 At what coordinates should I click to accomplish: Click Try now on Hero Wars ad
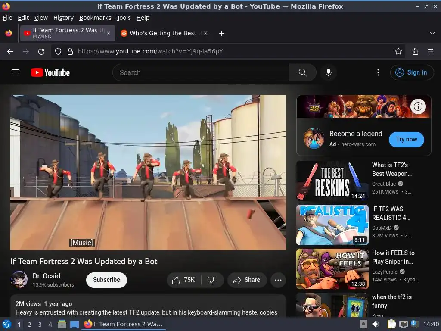(407, 139)
